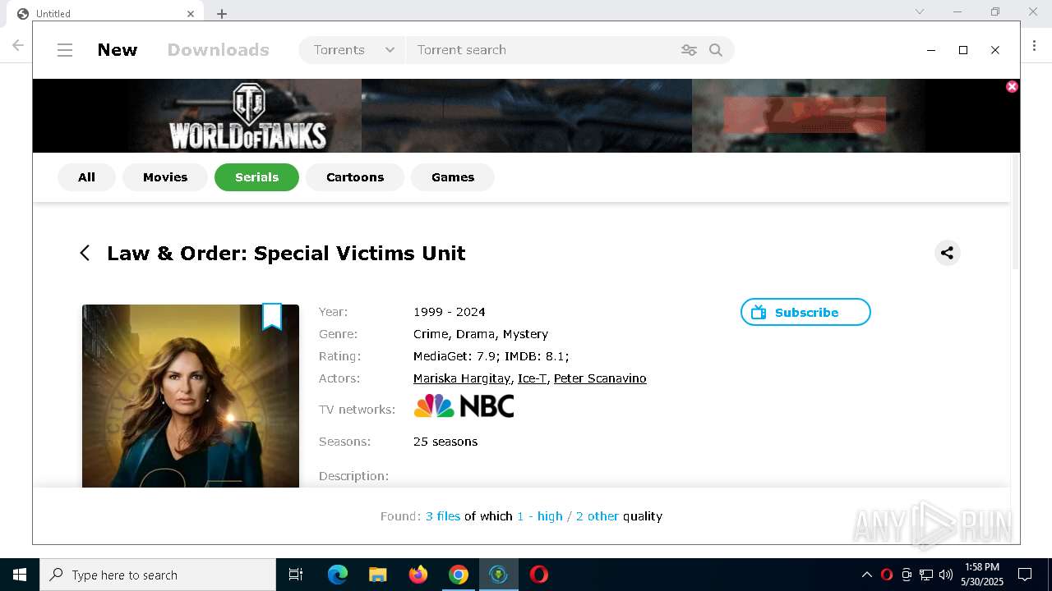Click the Law & Order title heading
This screenshot has width=1052, height=591.
286,253
